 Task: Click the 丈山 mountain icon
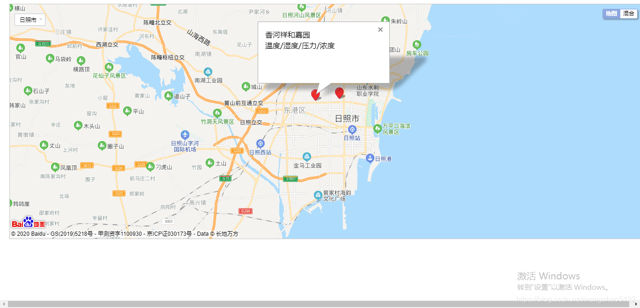click(44, 145)
